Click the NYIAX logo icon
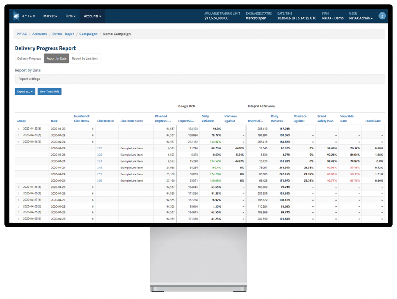 (16, 16)
